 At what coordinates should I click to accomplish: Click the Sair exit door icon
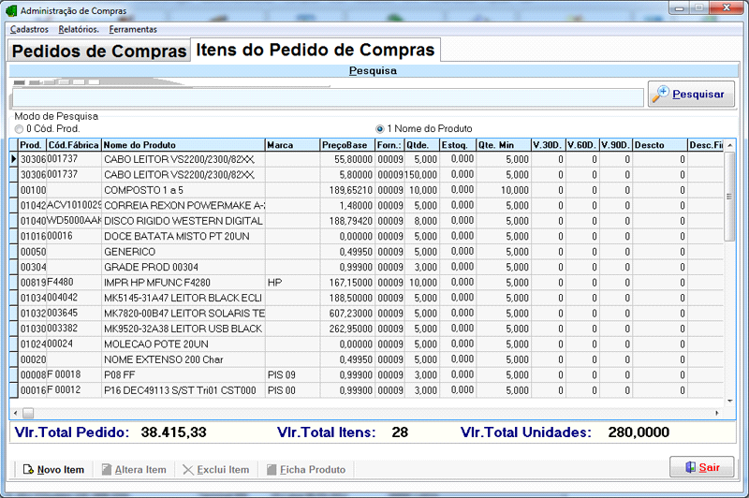tap(690, 467)
